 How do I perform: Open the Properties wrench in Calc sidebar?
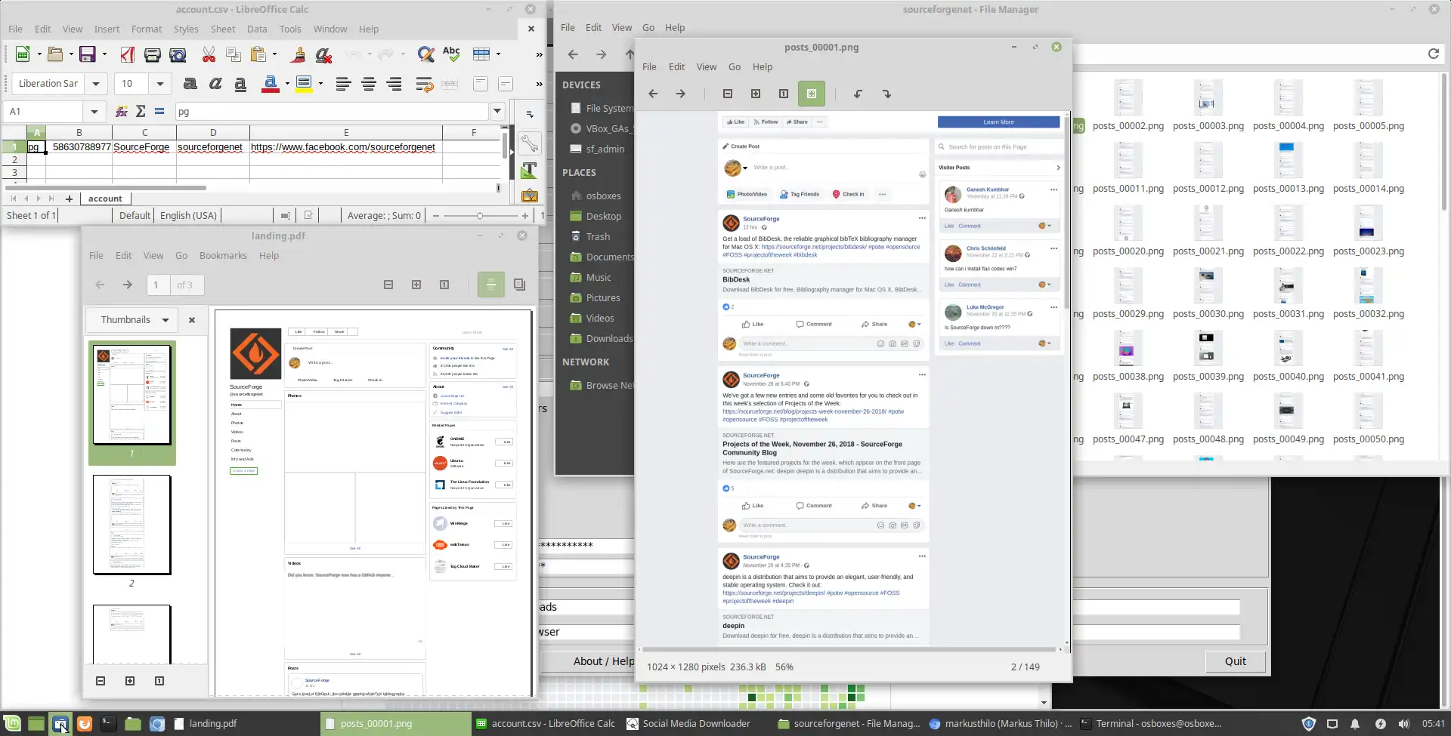529,143
